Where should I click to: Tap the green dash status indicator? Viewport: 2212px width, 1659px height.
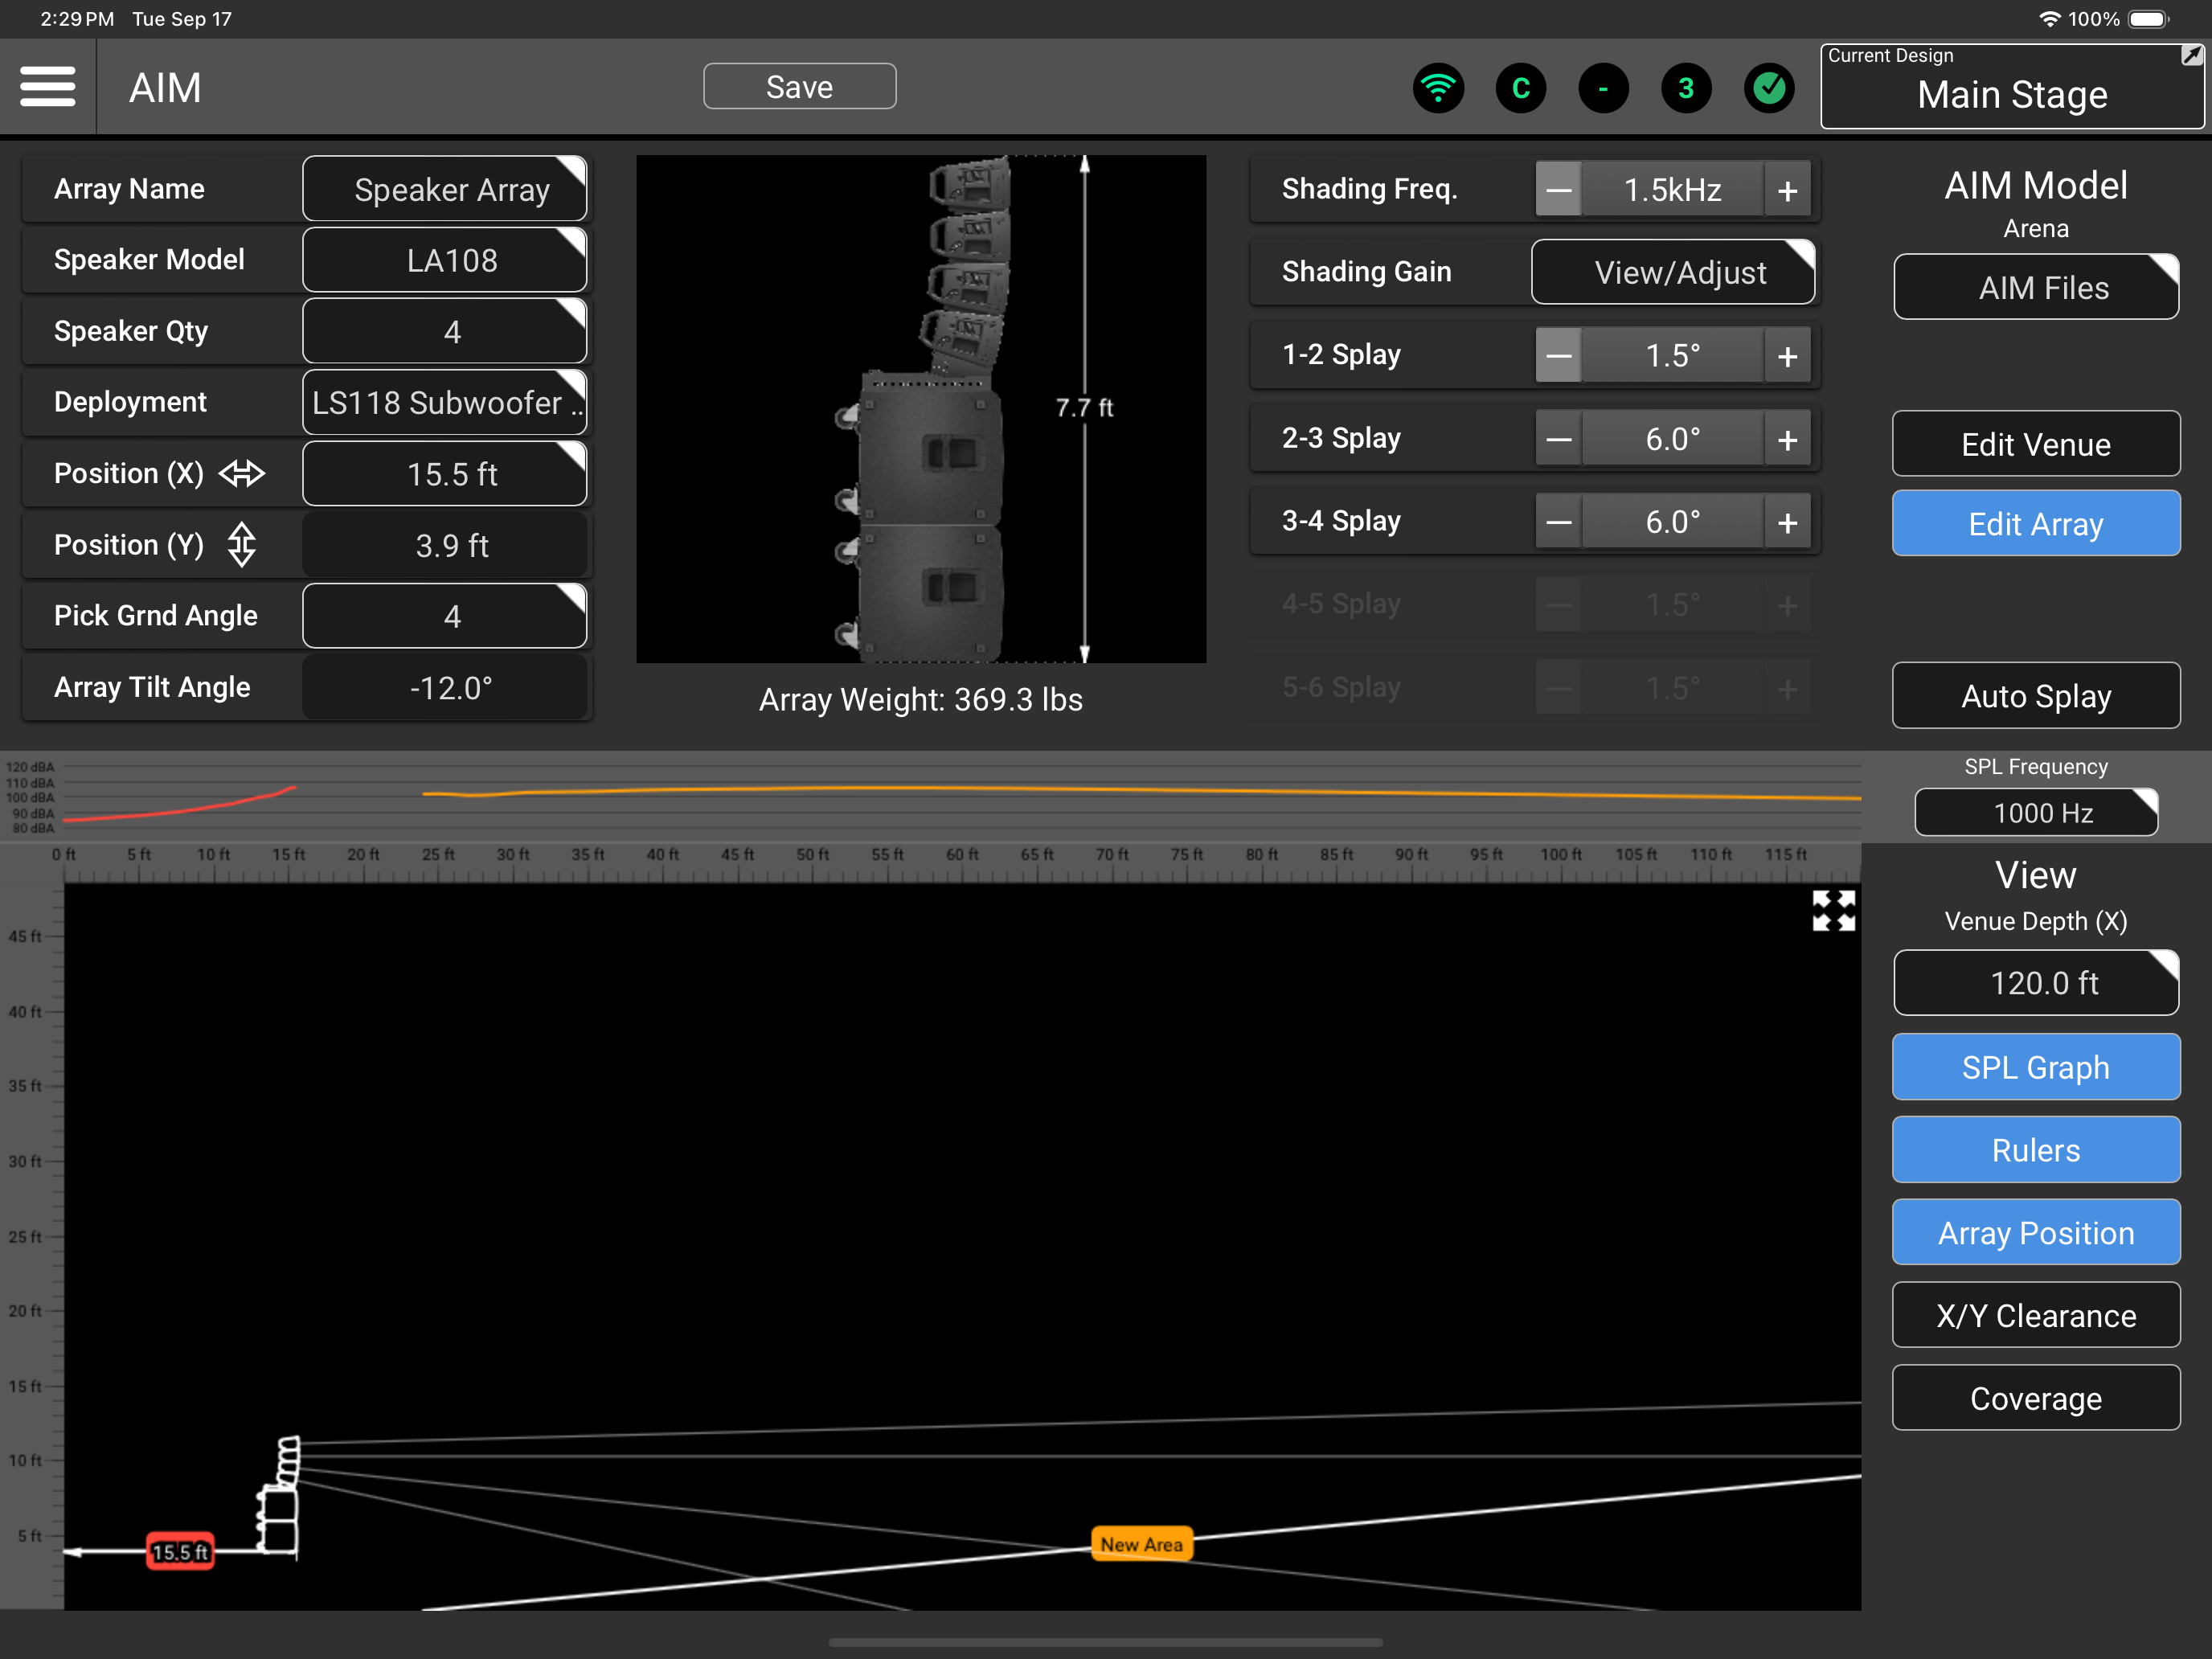pyautogui.click(x=1603, y=88)
